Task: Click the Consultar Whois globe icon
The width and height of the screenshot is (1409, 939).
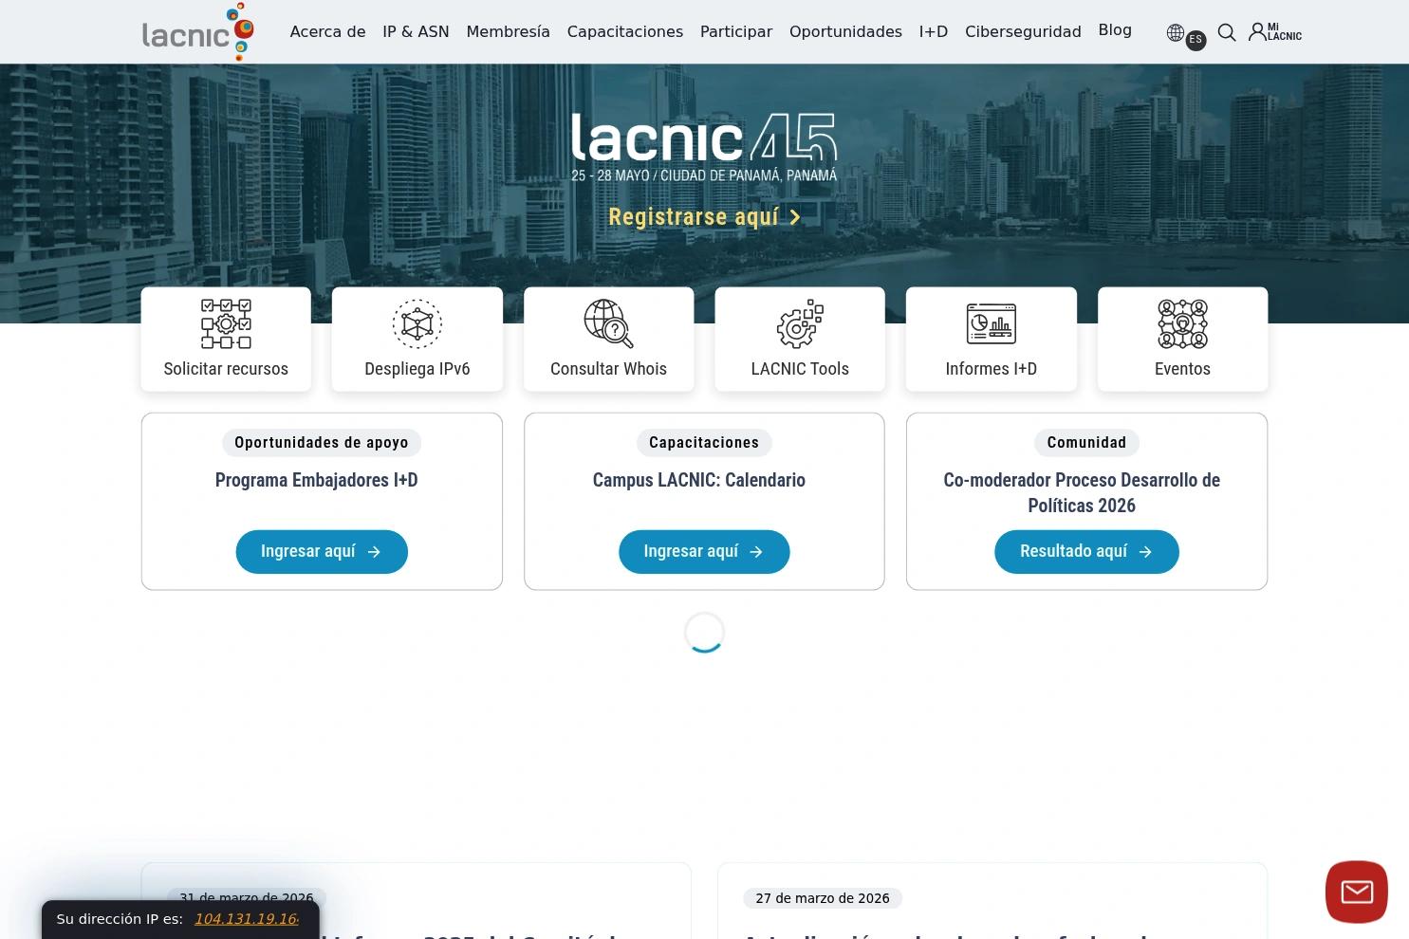Action: coord(609,324)
